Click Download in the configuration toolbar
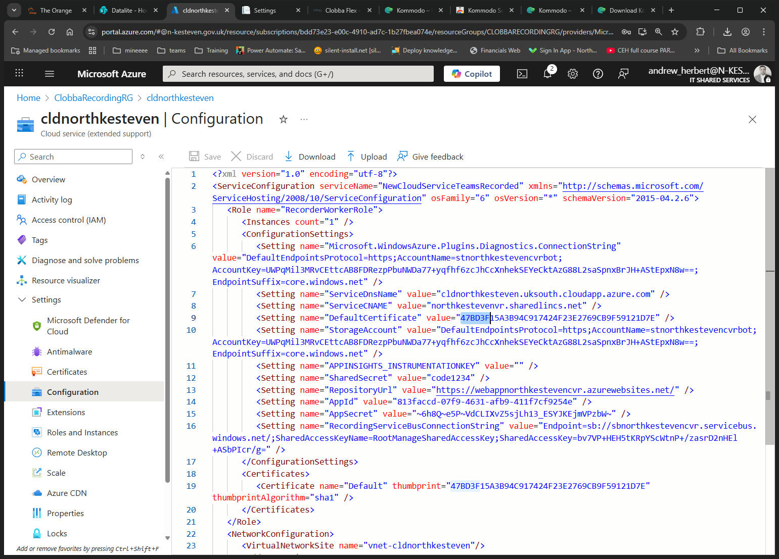This screenshot has height=559, width=779. pyautogui.click(x=310, y=157)
